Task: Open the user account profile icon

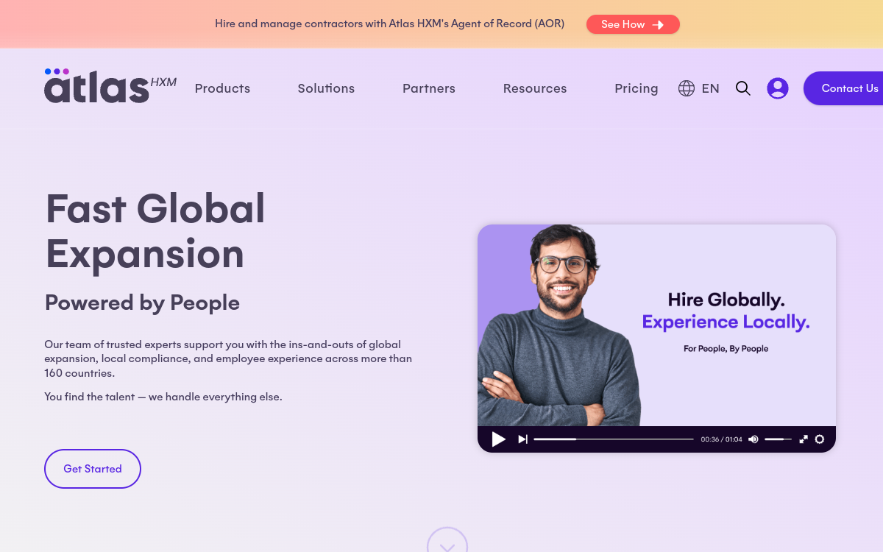Action: point(778,88)
